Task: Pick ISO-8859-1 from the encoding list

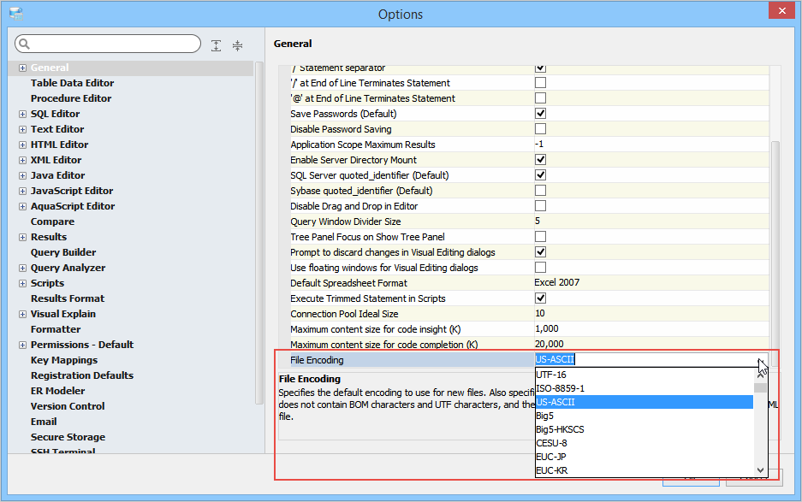Action: click(561, 388)
